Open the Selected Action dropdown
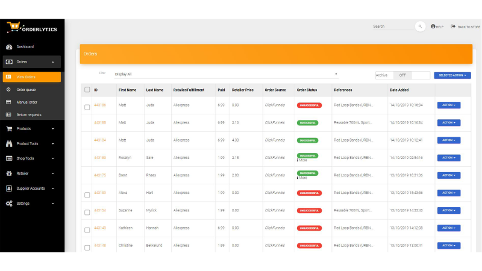 click(x=452, y=75)
